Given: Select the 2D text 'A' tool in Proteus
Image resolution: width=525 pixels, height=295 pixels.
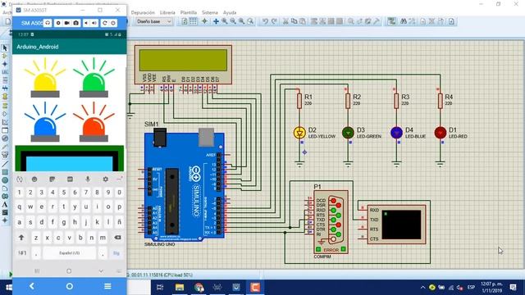Looking at the screenshot, I should click(5, 204).
